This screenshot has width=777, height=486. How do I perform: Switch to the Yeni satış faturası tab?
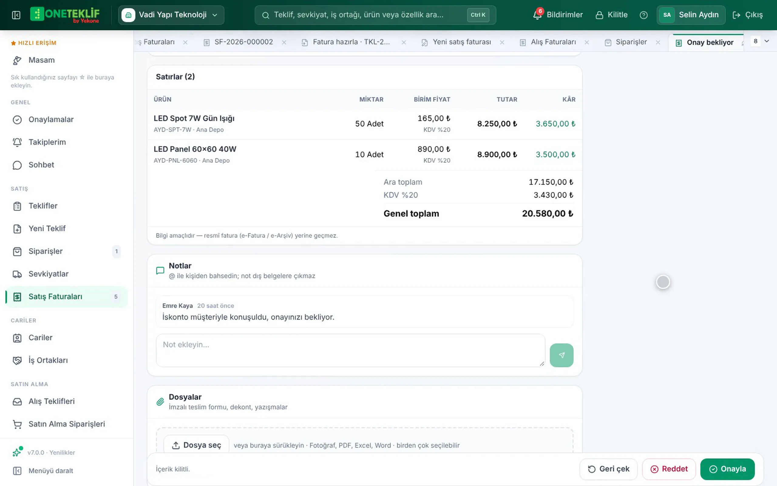click(x=461, y=42)
